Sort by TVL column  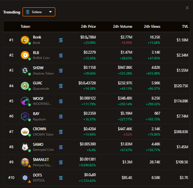pos(185,27)
